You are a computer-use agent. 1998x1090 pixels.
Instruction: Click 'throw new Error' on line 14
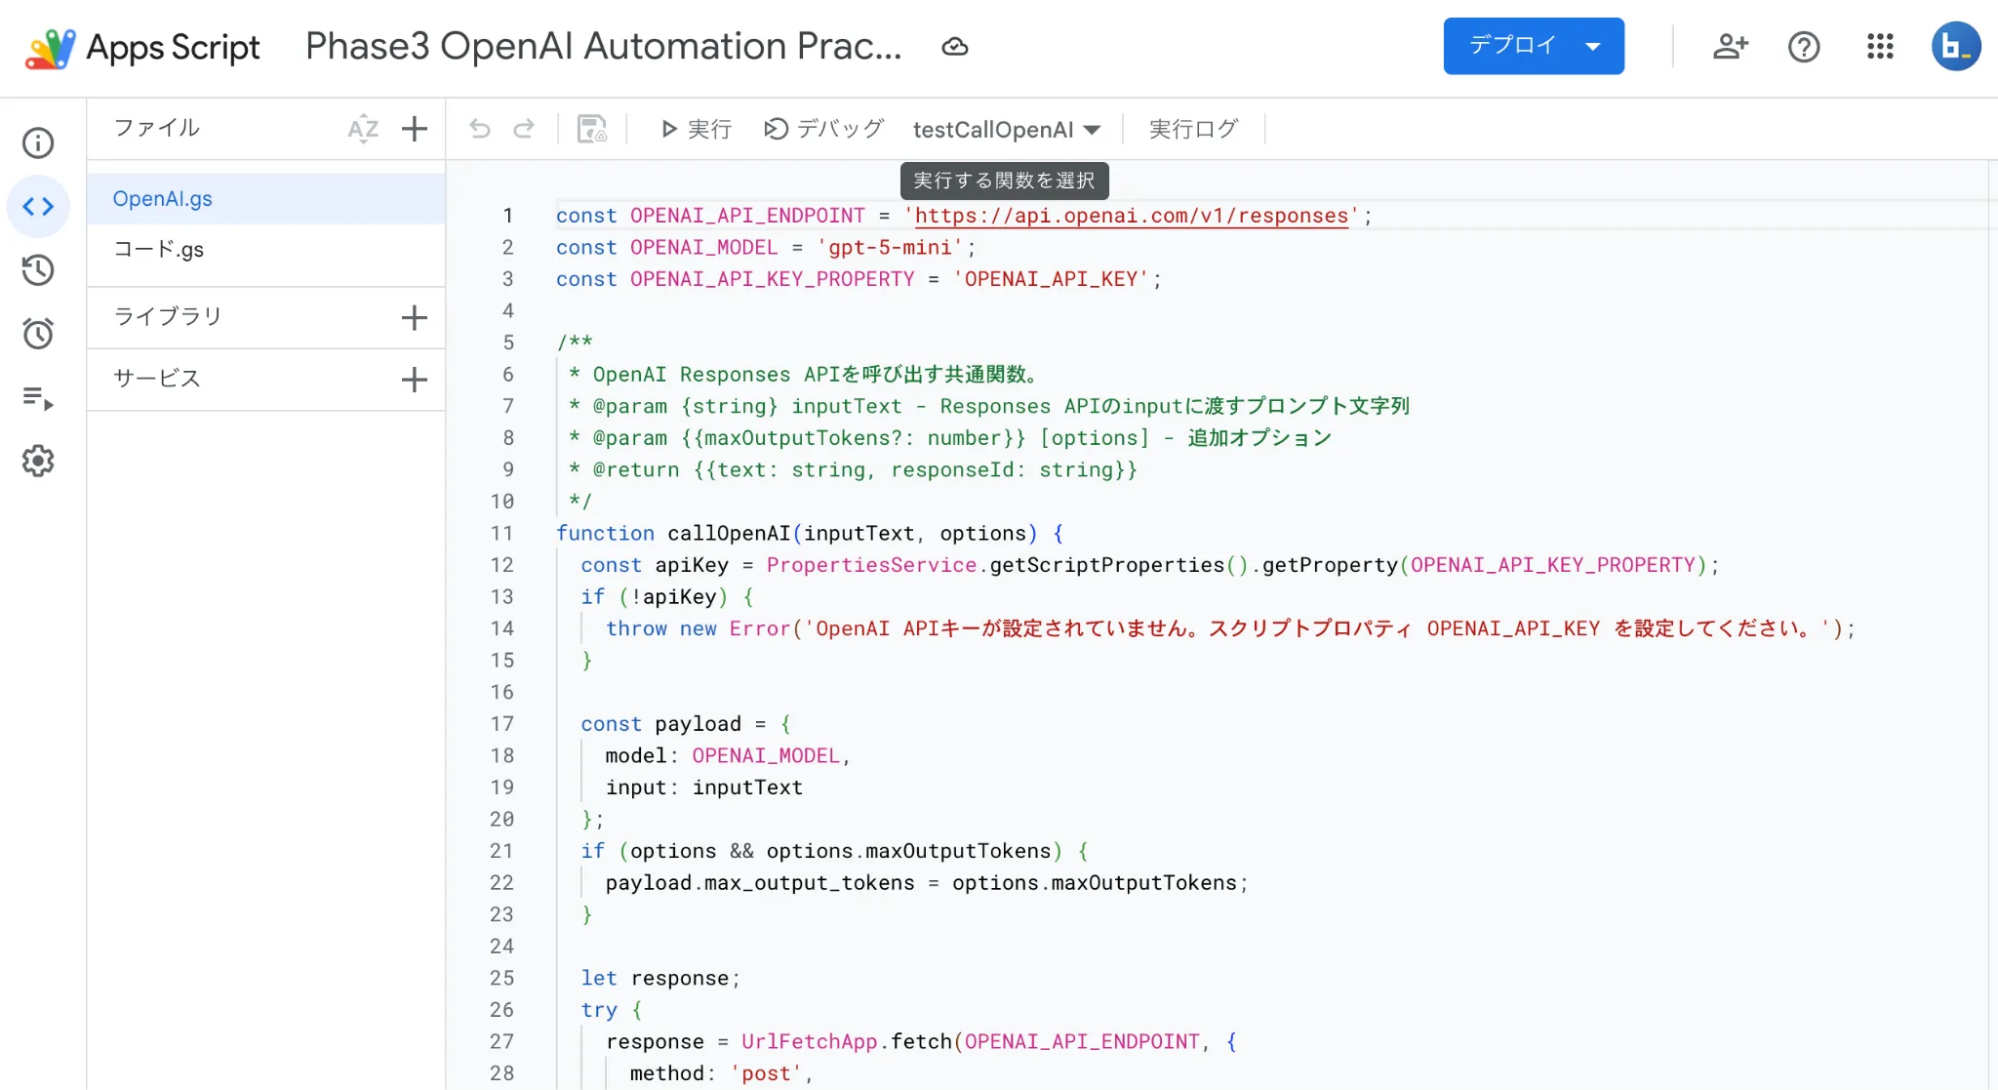698,629
